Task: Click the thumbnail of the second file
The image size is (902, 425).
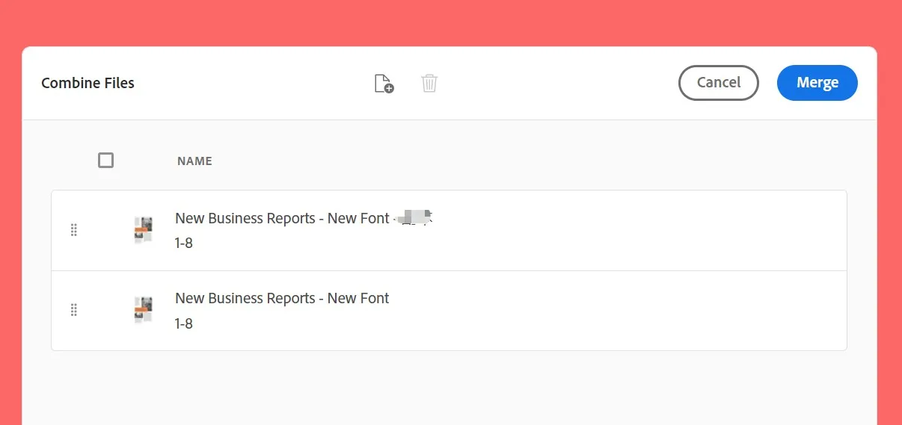Action: point(143,310)
